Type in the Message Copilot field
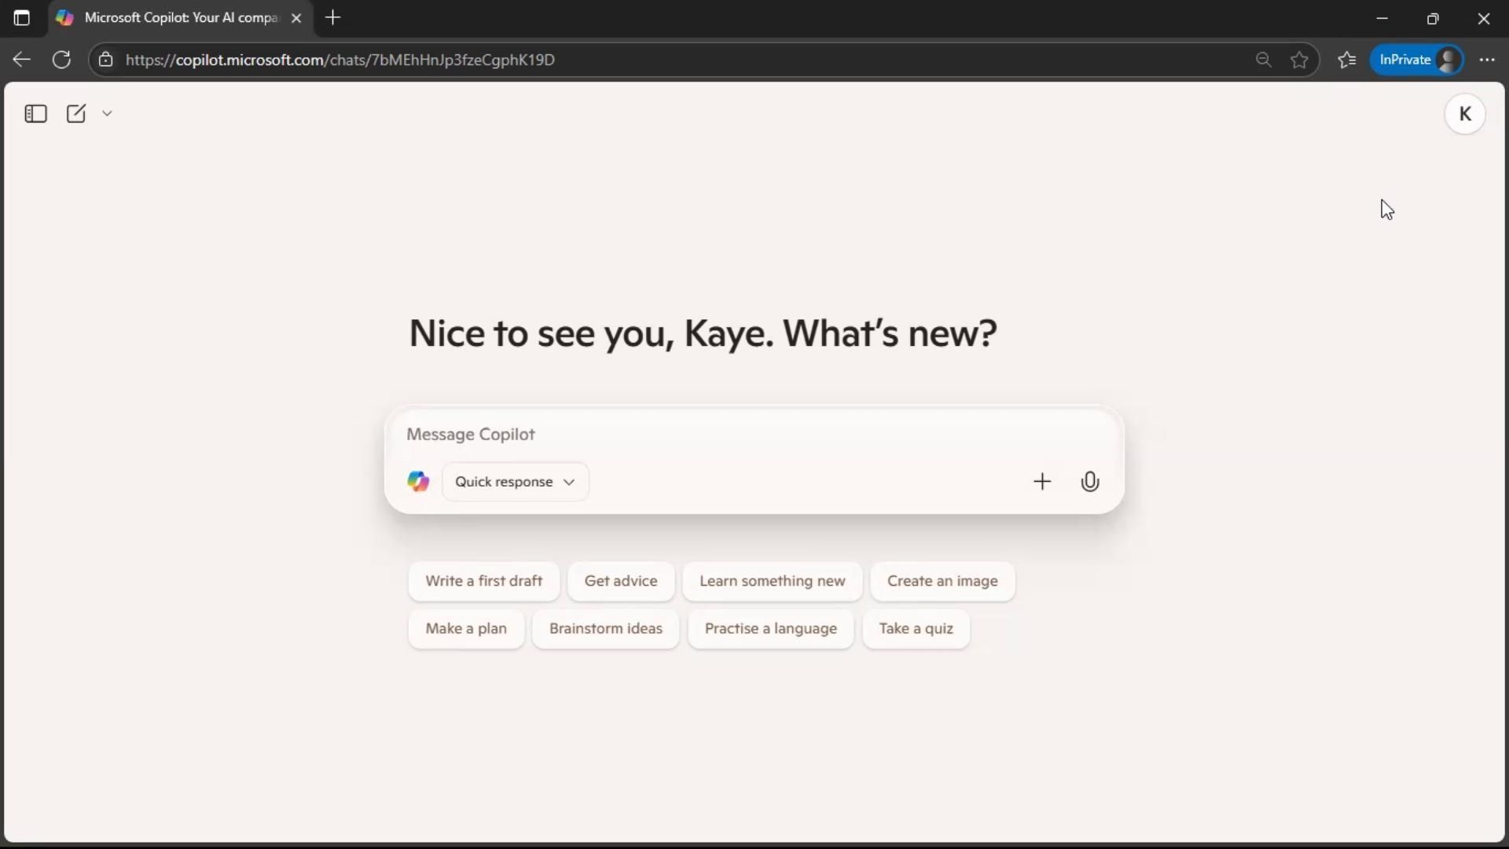The width and height of the screenshot is (1509, 849). [707, 434]
